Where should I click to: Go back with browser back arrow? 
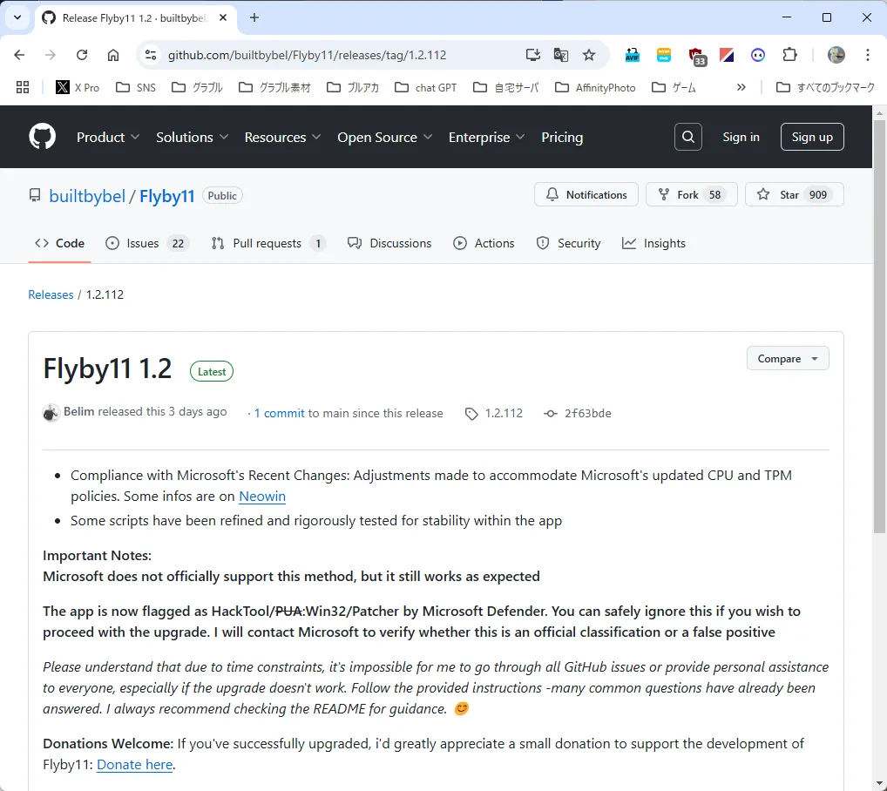19,55
